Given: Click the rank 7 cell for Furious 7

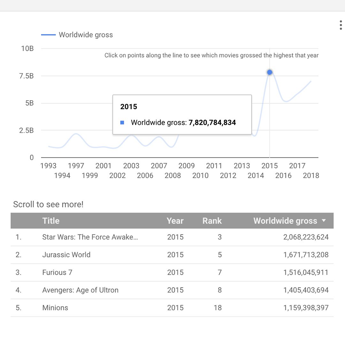Looking at the screenshot, I should pos(219,272).
